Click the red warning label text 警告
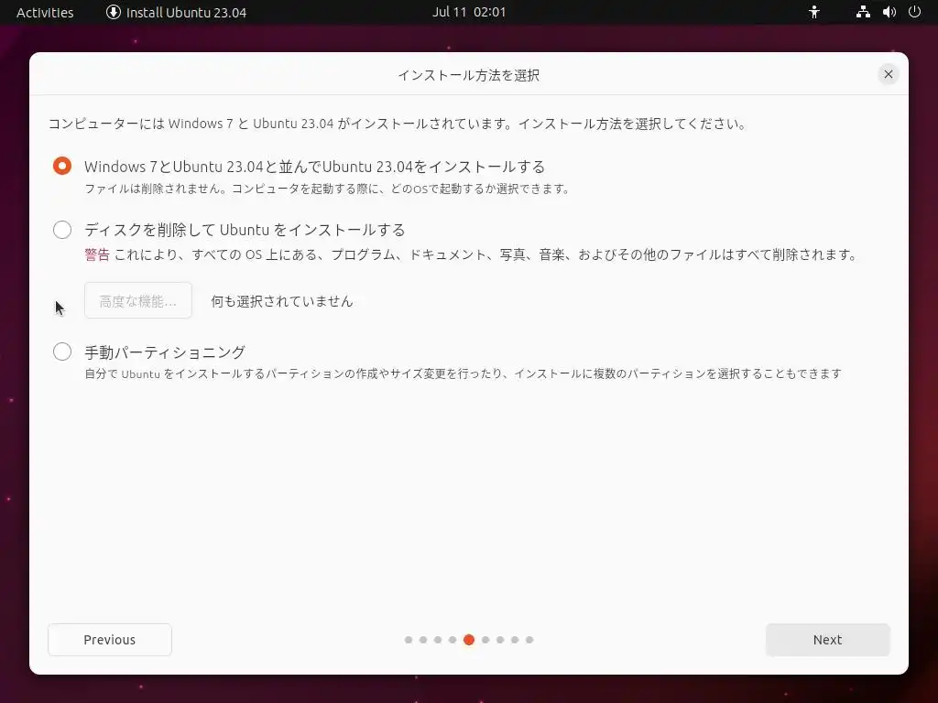The width and height of the screenshot is (938, 703). 97,254
